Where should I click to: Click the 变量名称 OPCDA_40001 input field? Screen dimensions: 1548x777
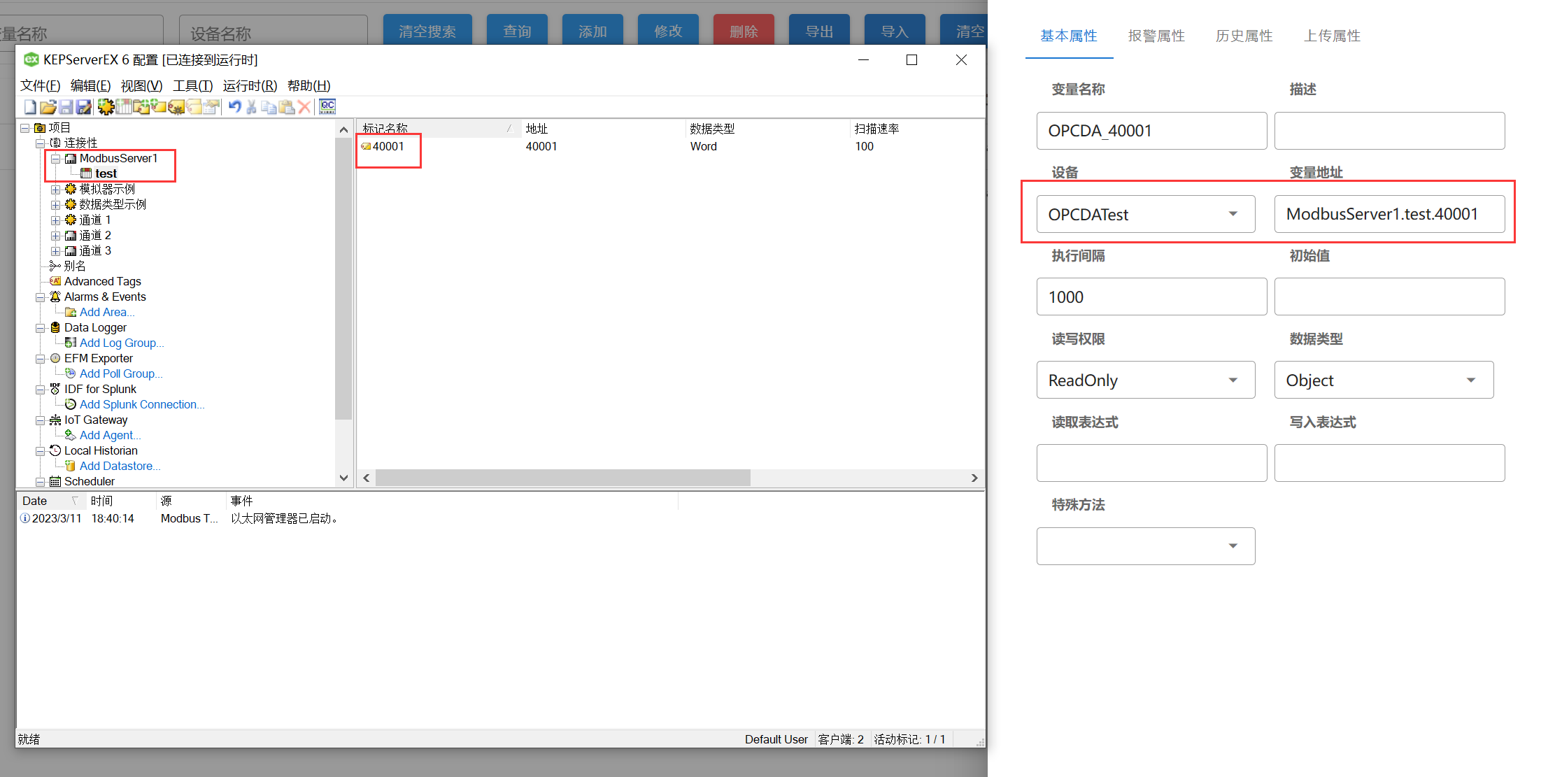pyautogui.click(x=1151, y=131)
